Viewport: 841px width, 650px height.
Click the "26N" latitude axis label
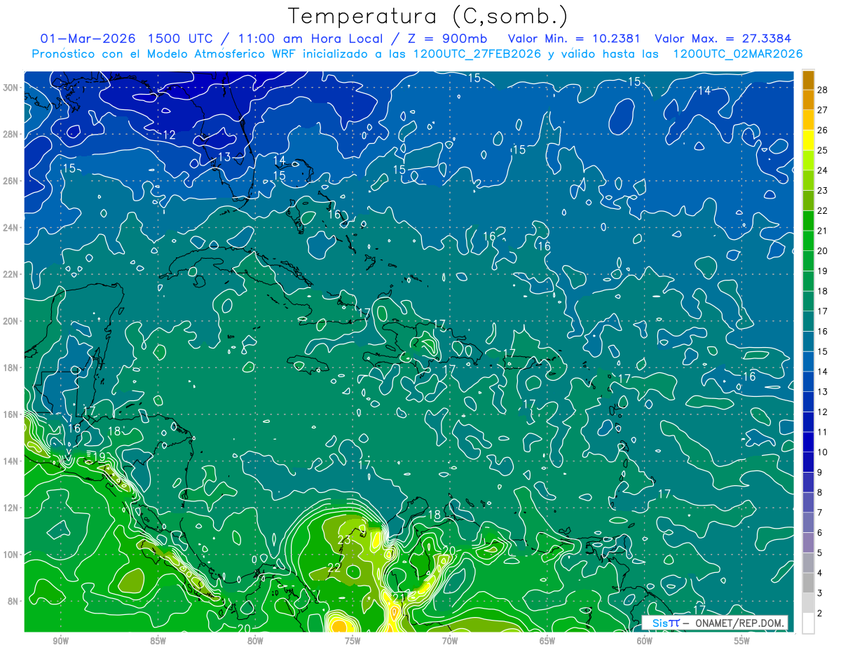click(11, 181)
